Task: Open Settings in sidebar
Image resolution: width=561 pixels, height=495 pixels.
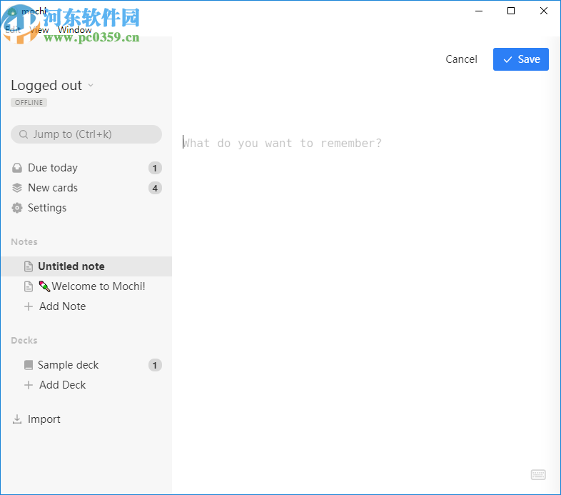Action: 47,208
